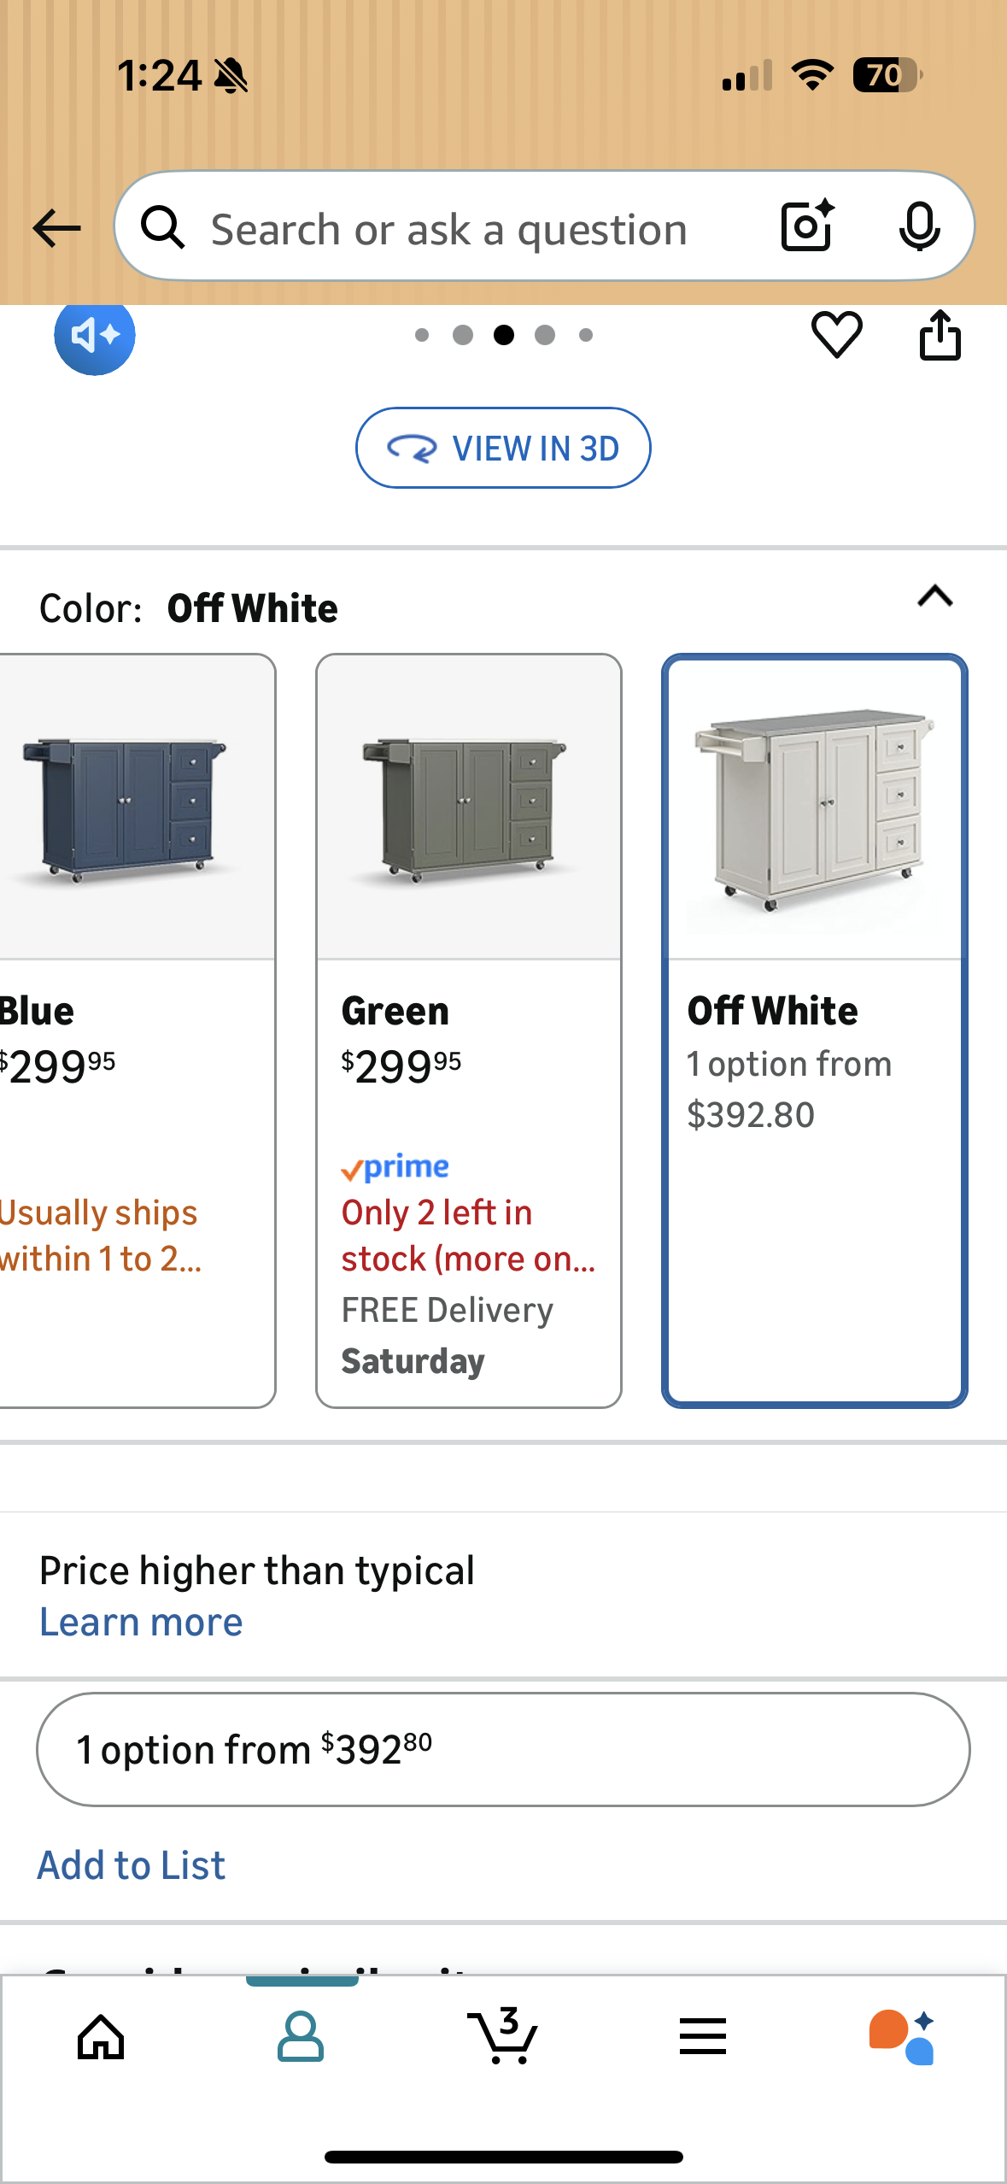Image resolution: width=1007 pixels, height=2184 pixels.
Task: Open the Learn more link
Action: (x=141, y=1622)
